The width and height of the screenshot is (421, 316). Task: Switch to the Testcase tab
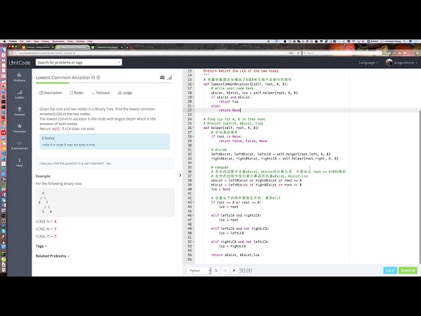click(101, 93)
